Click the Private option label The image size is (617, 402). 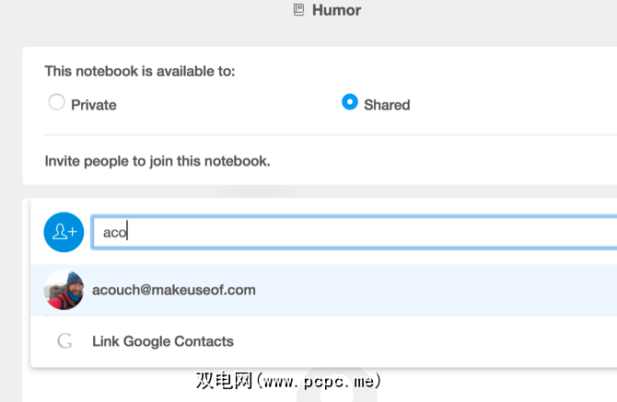pos(94,105)
